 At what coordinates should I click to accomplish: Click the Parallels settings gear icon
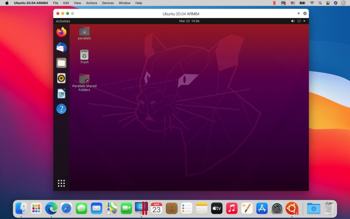click(x=305, y=13)
